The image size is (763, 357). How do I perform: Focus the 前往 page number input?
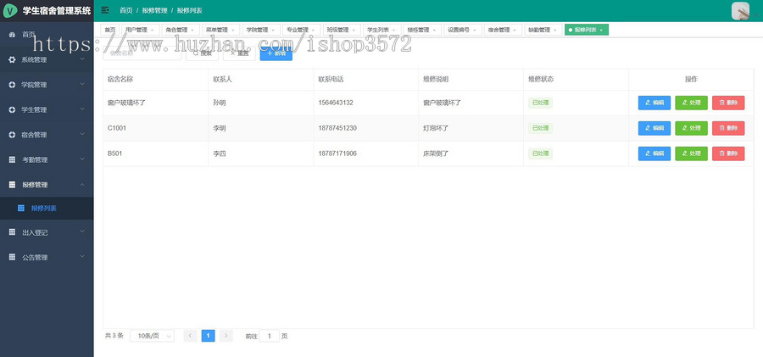click(269, 336)
